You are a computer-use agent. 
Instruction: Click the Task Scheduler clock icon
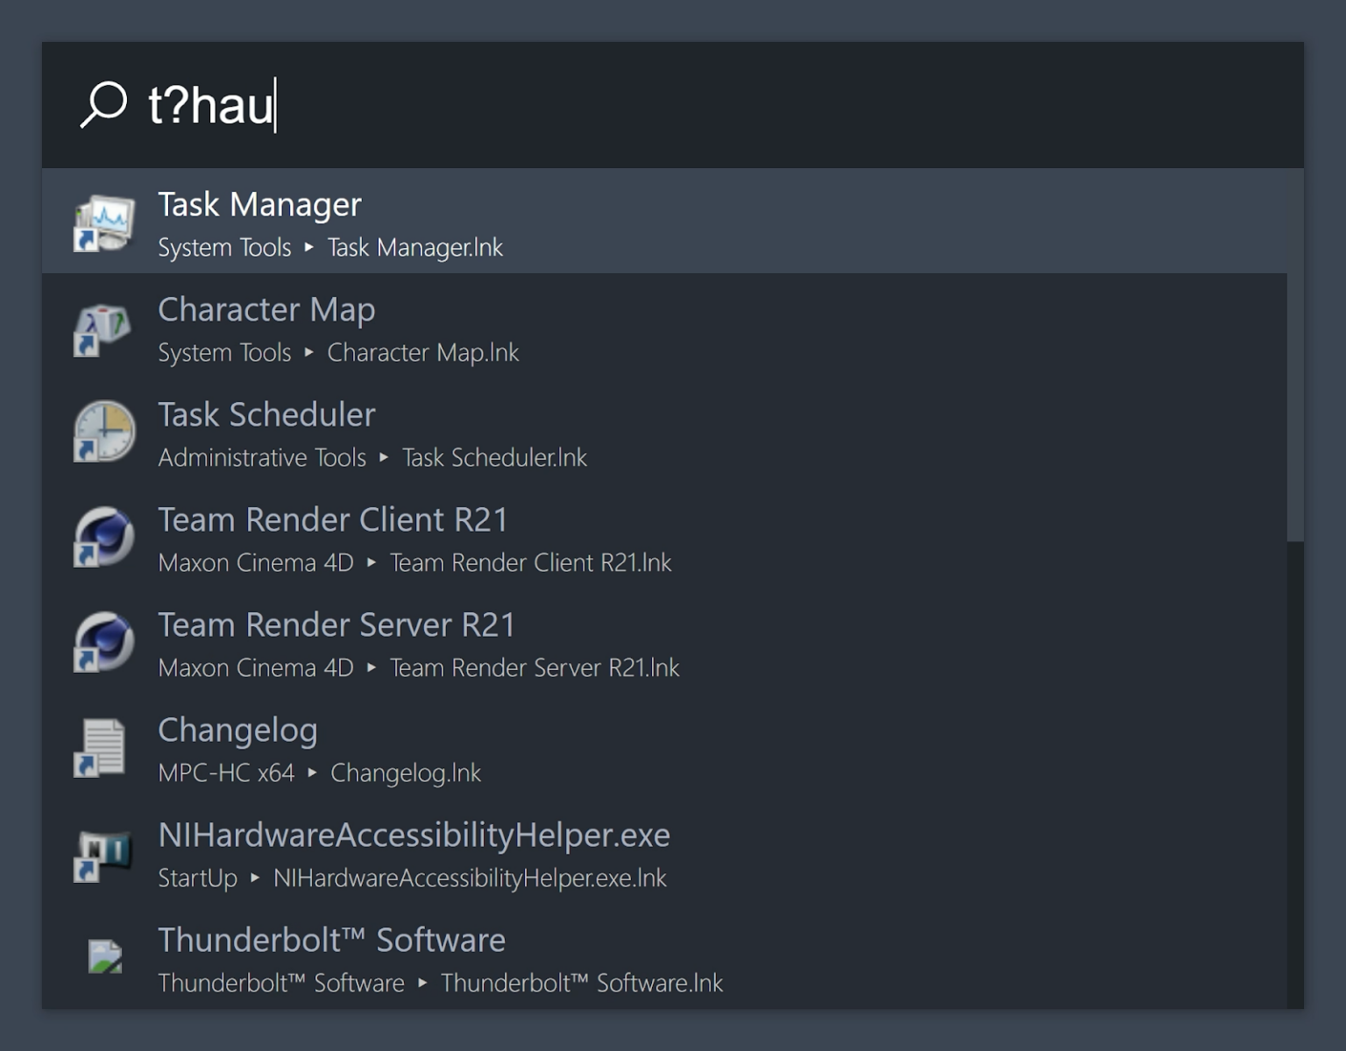(103, 432)
